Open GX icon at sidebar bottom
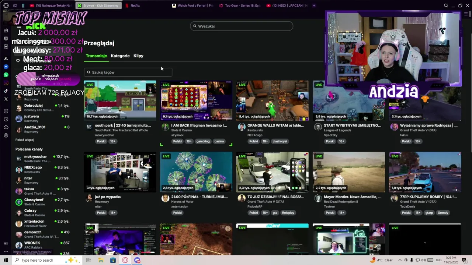Viewport: 472px width, 265px height. pyautogui.click(x=6, y=243)
